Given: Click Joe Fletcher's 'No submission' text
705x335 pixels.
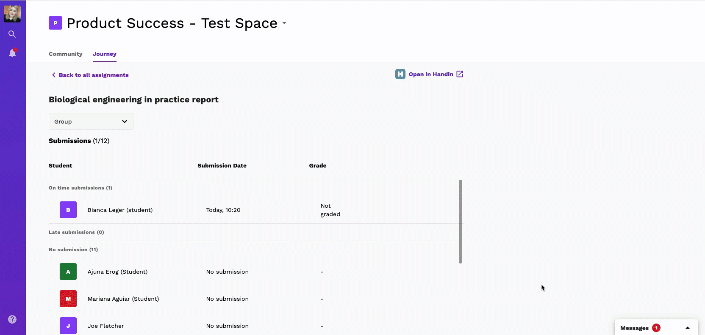Looking at the screenshot, I should [x=228, y=326].
